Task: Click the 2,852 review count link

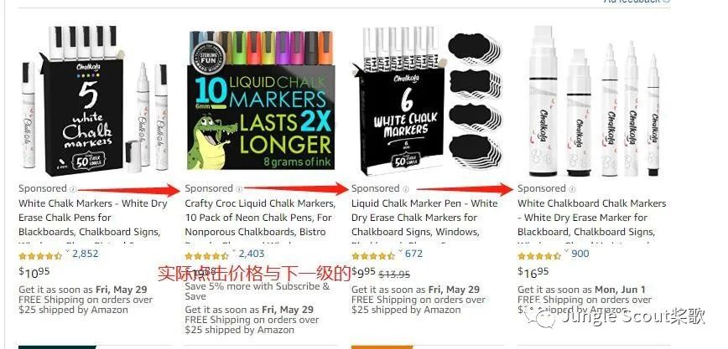Action: (86, 254)
